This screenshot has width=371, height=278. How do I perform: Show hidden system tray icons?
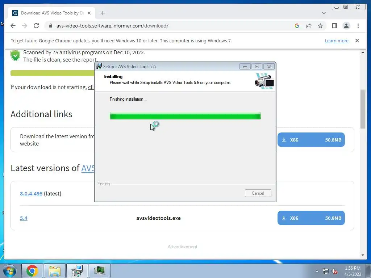317,271
